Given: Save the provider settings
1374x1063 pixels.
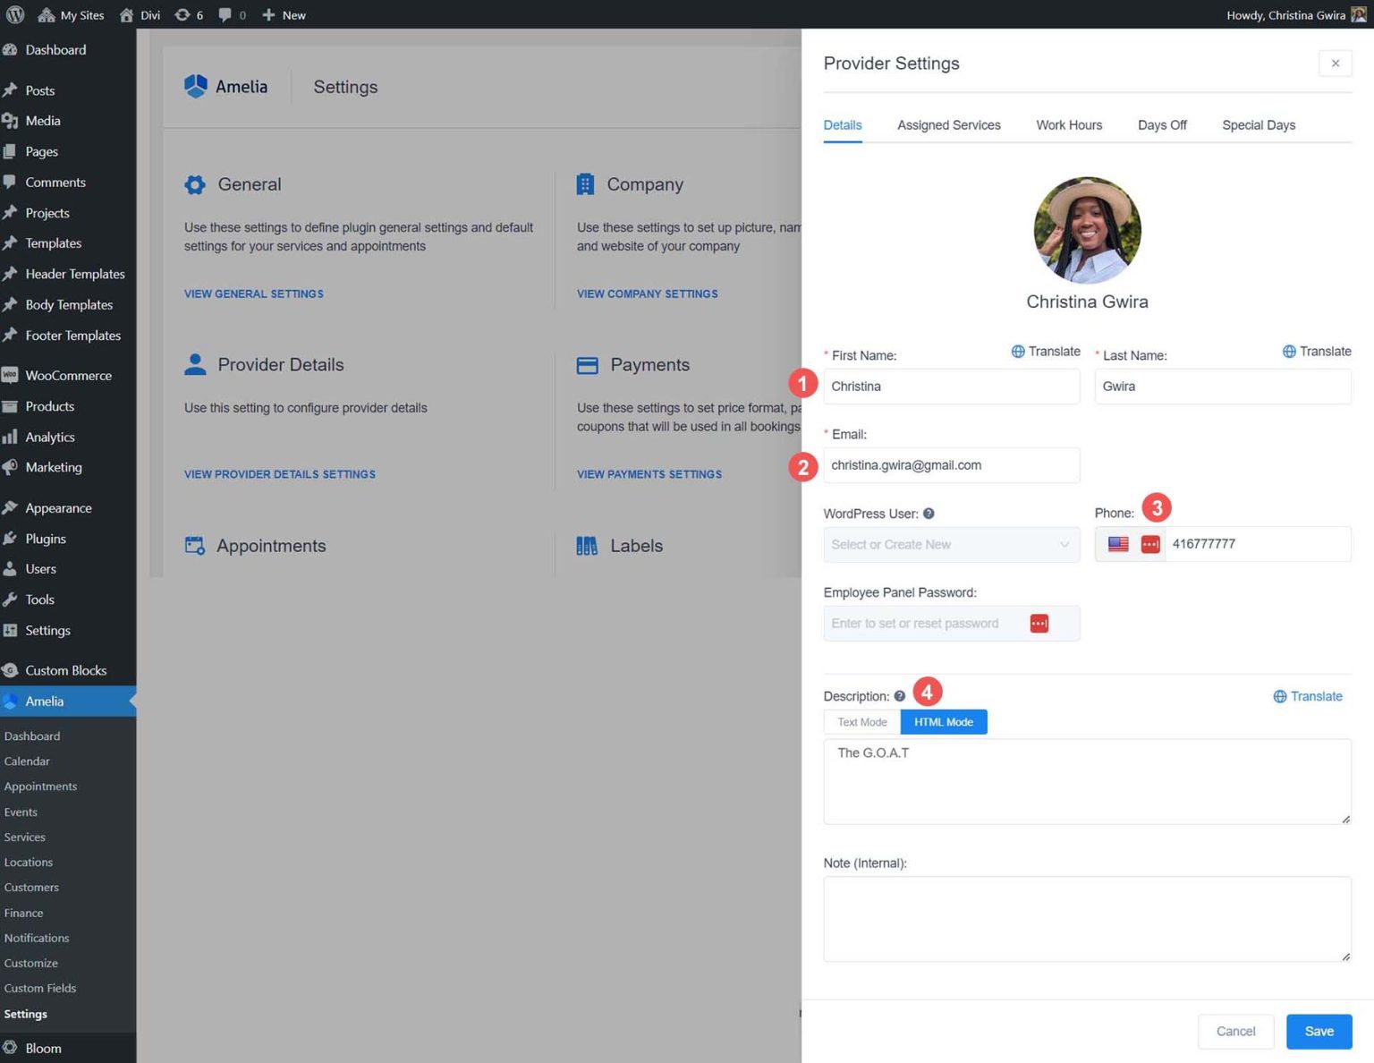Looking at the screenshot, I should pos(1319,1031).
